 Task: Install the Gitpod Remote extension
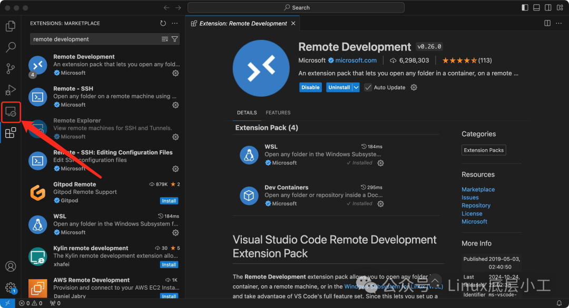pos(169,200)
